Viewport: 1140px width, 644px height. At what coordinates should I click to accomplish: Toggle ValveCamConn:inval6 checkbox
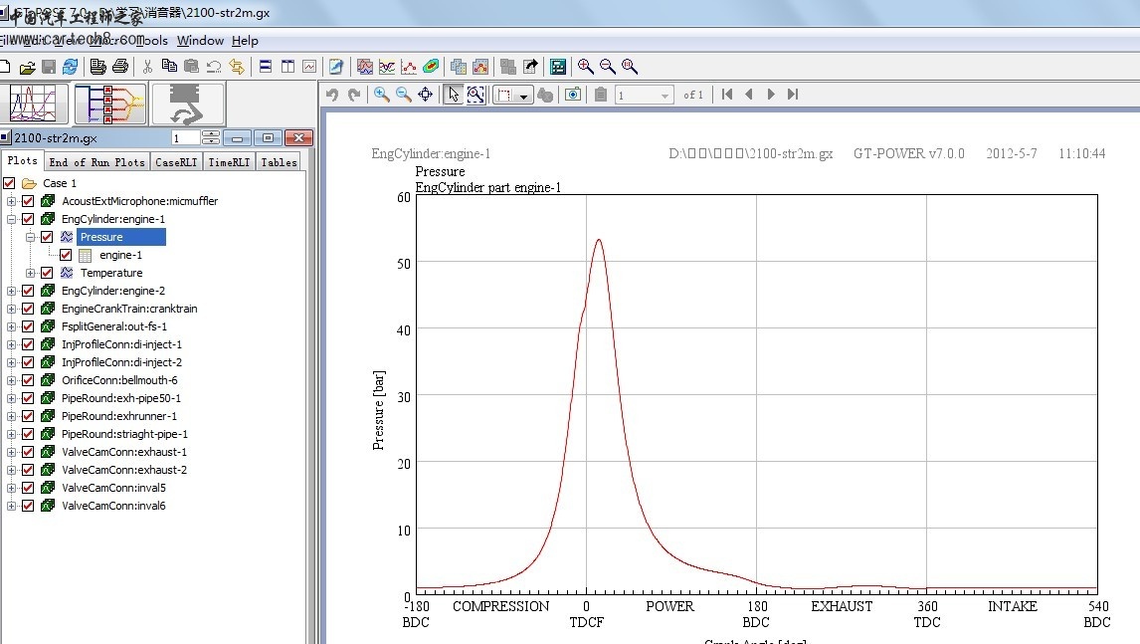click(x=29, y=506)
